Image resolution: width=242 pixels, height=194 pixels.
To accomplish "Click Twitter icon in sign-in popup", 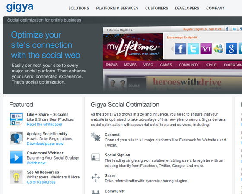I will point(193,49).
